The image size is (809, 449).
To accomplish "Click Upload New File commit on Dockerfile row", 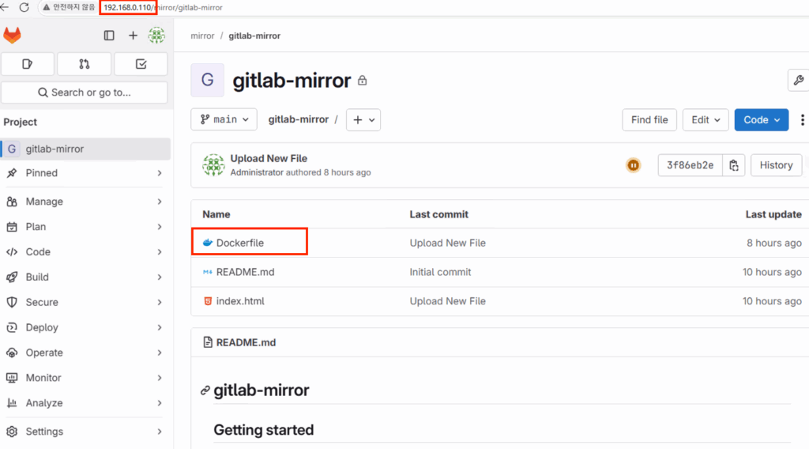I will click(447, 243).
